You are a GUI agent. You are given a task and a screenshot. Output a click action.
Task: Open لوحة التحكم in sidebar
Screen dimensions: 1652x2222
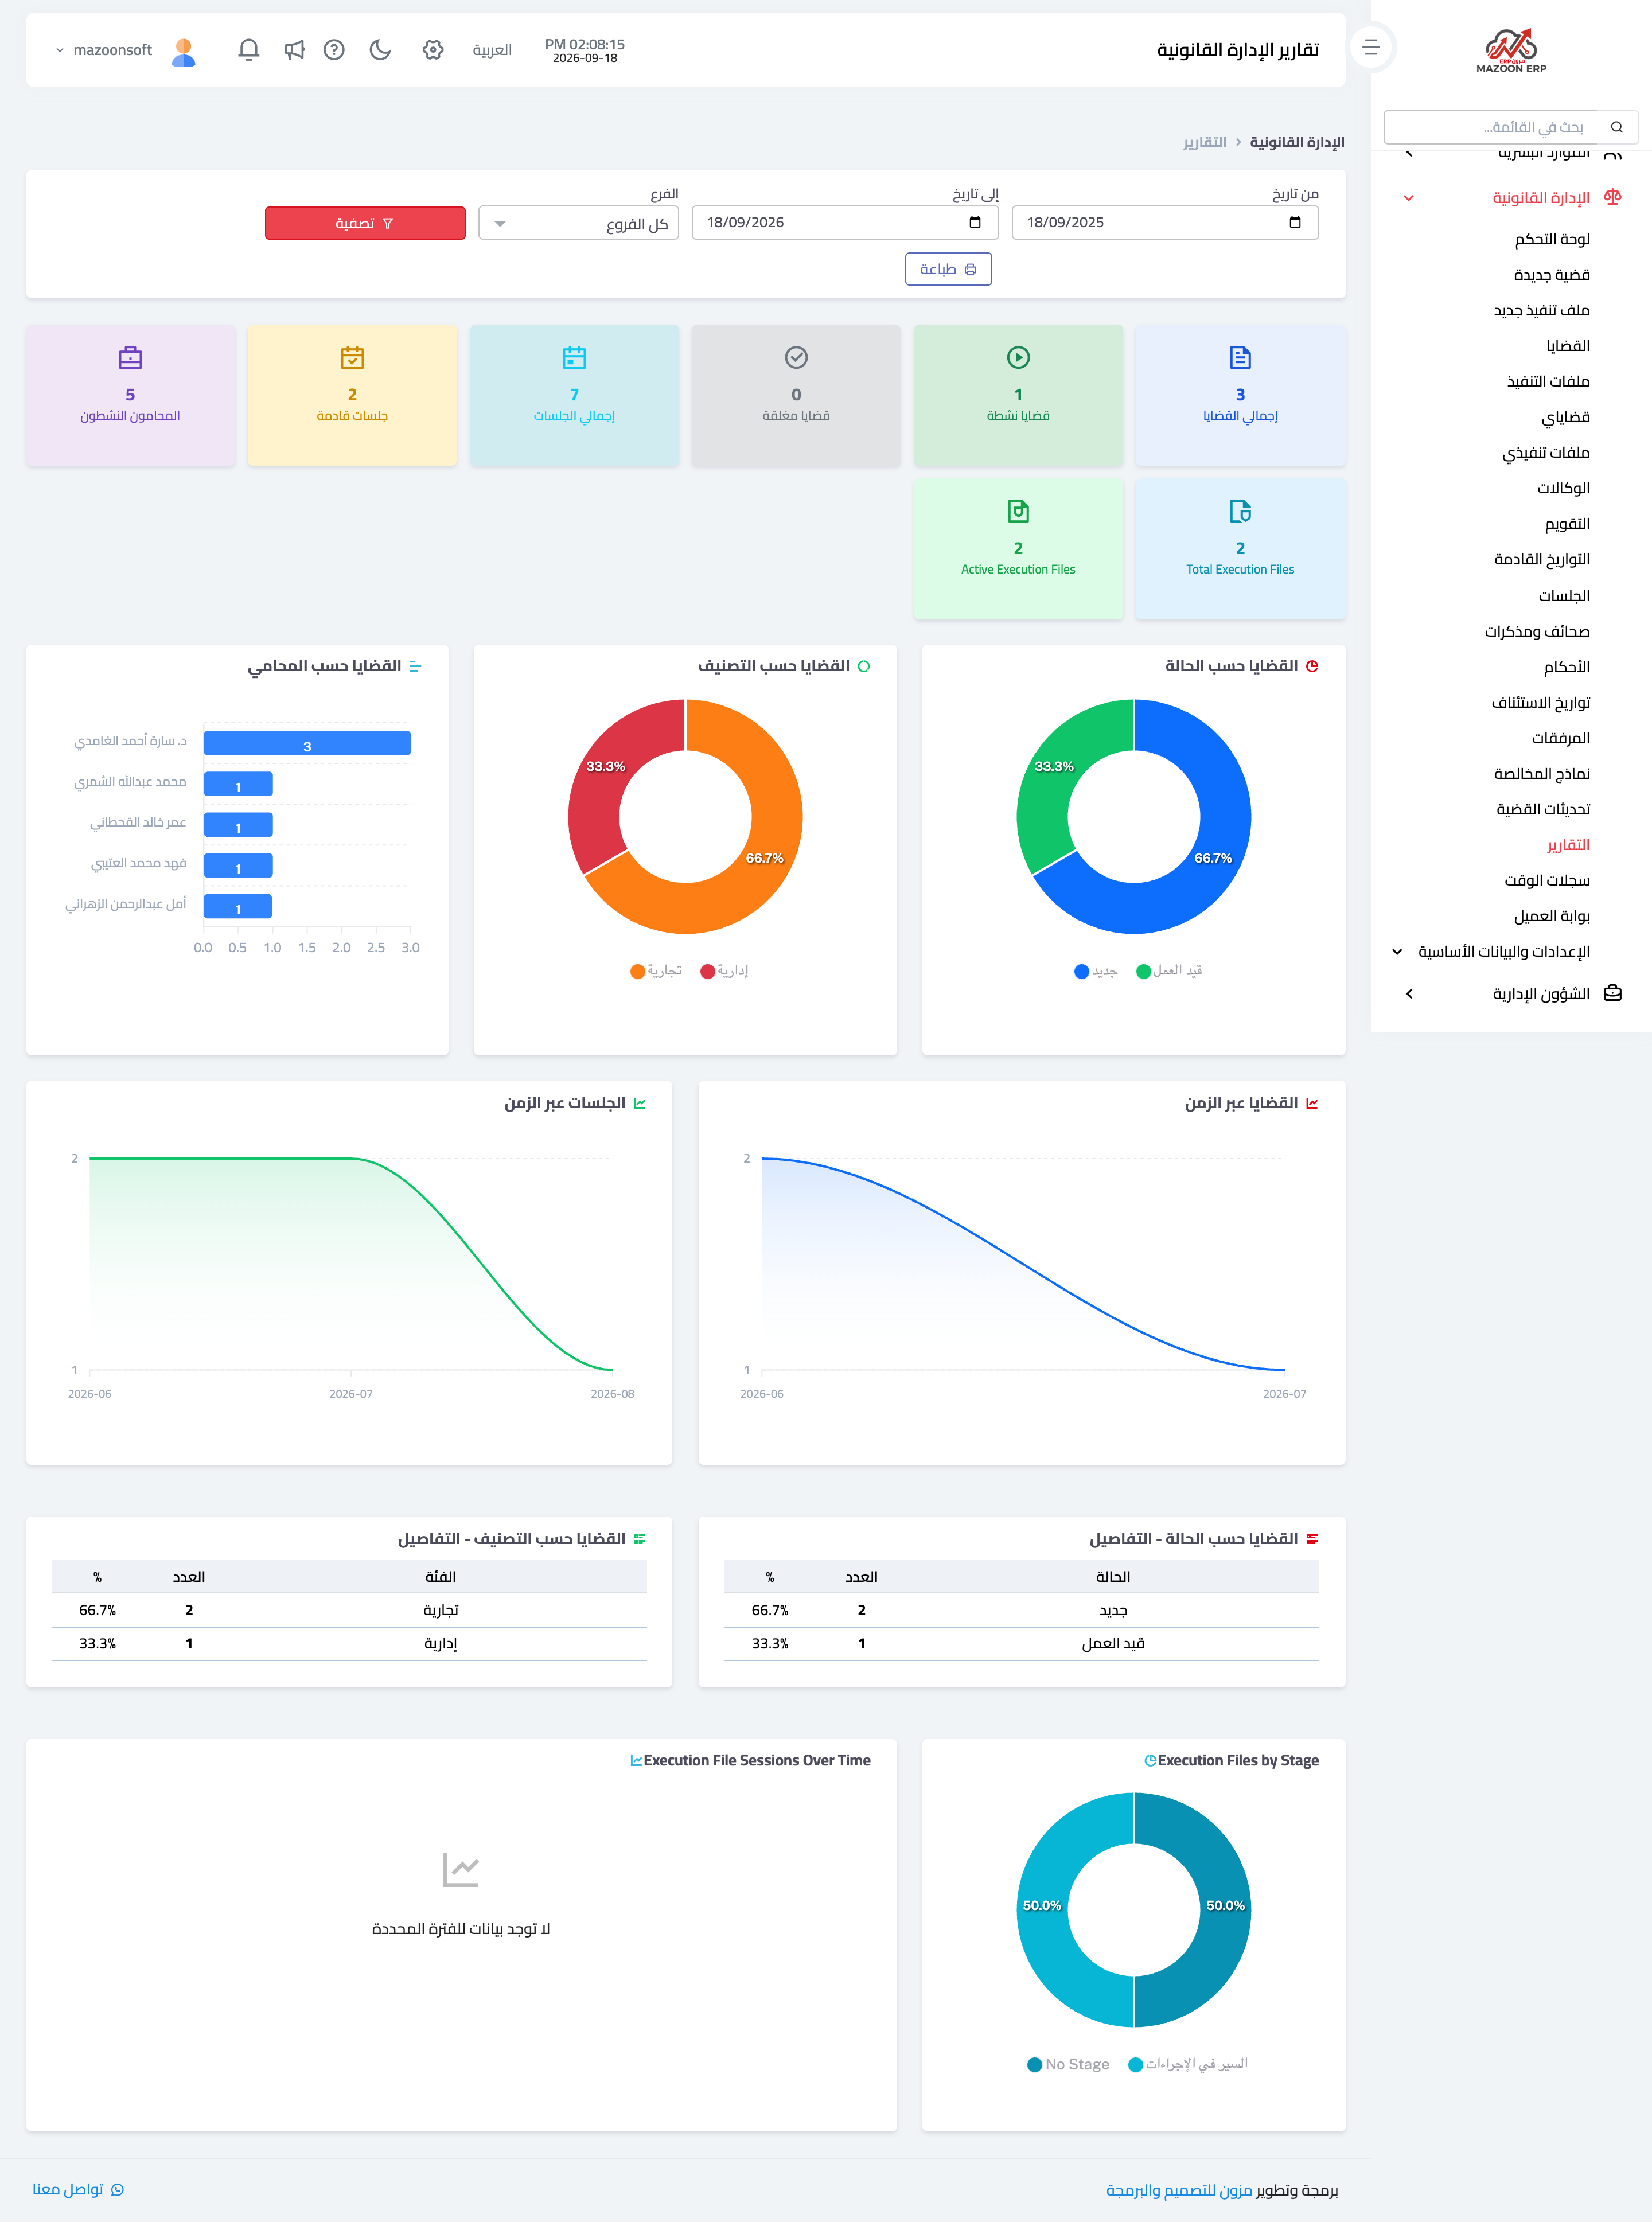pos(1552,239)
